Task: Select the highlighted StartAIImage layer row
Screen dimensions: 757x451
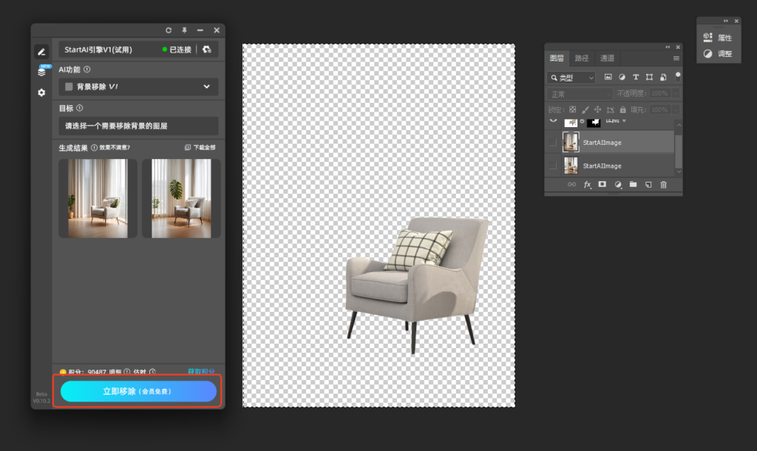Action: tap(617, 143)
